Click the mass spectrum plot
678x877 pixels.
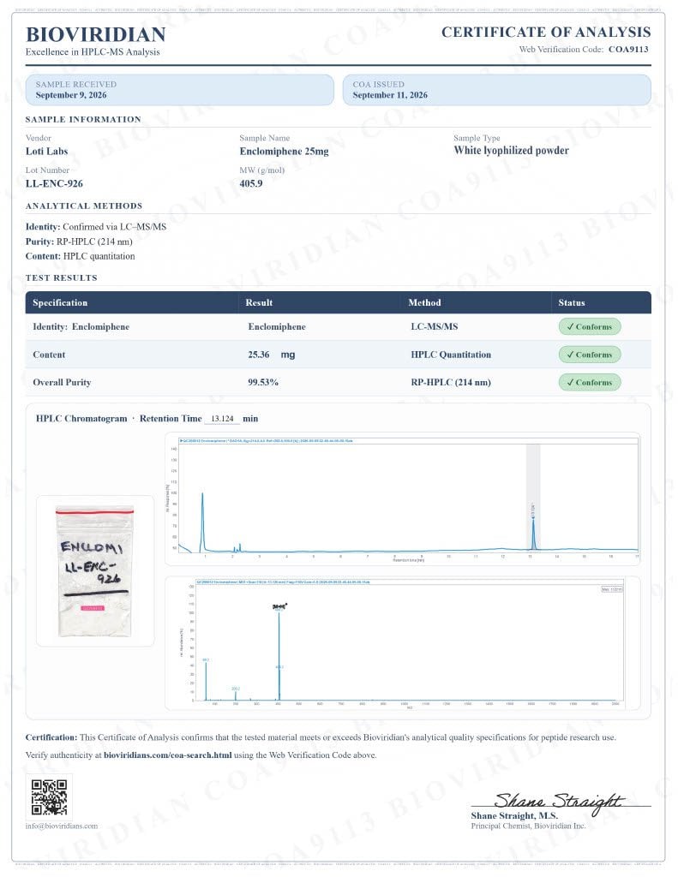click(x=403, y=643)
